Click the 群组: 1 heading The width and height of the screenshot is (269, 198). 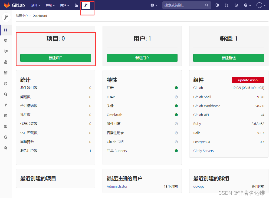click(x=229, y=39)
